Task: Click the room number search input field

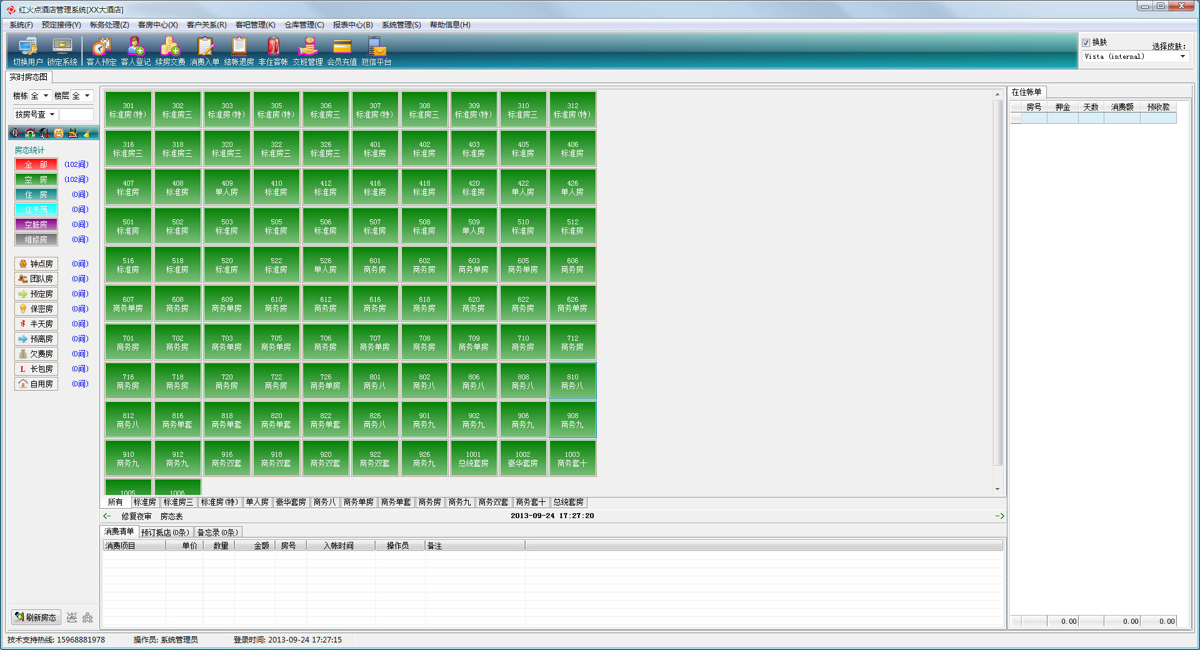Action: (76, 114)
